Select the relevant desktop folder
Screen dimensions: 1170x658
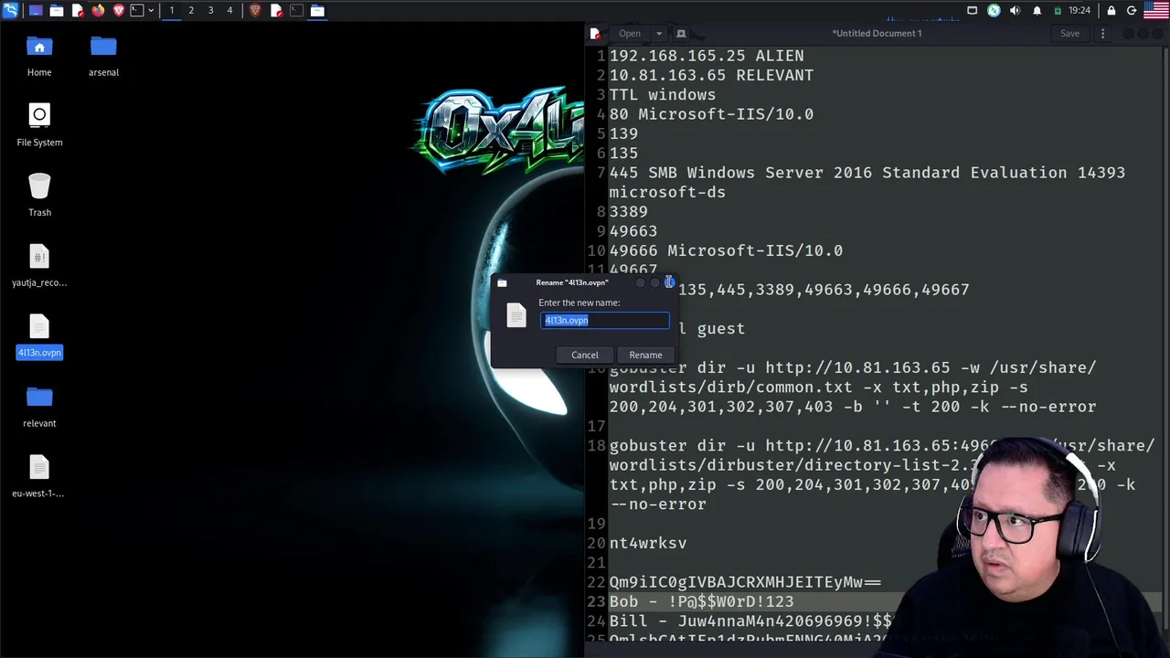[39, 406]
